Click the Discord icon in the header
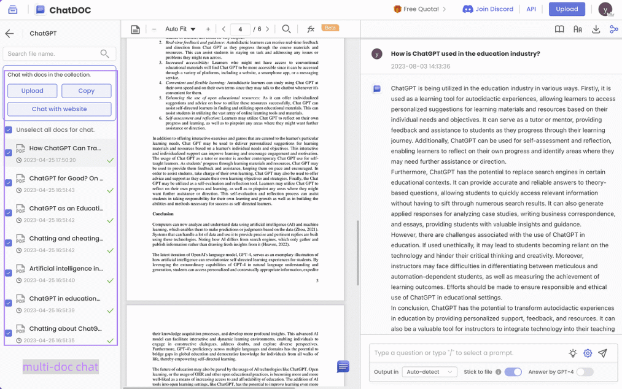Screen dimensions: 622x389 (468, 9)
